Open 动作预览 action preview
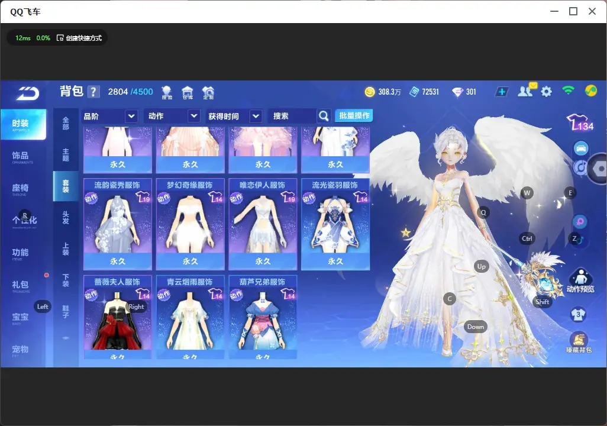 coord(580,280)
